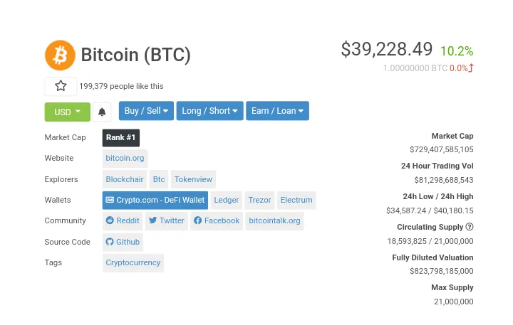Expand the Buy / Sell dropdown
513x325 pixels.
[x=146, y=111]
